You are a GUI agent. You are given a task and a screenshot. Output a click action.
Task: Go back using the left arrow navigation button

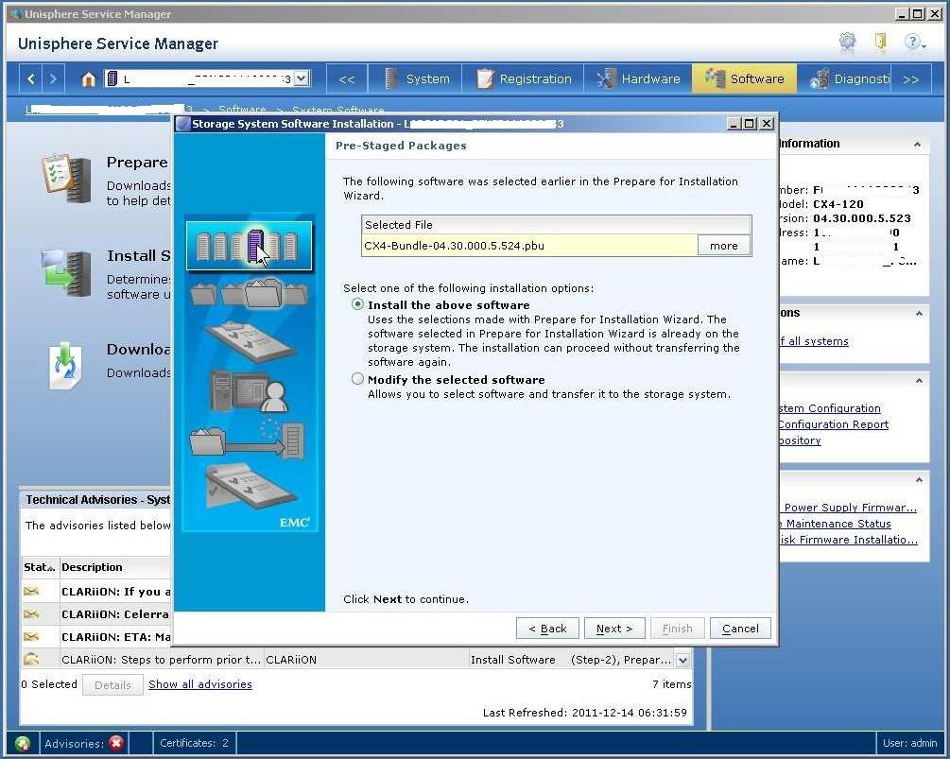(31, 78)
